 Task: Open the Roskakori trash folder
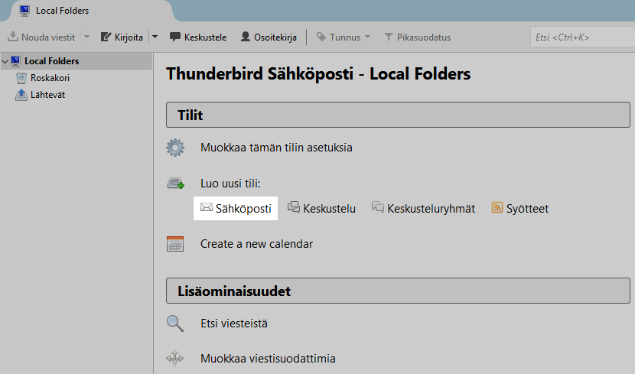[43, 78]
